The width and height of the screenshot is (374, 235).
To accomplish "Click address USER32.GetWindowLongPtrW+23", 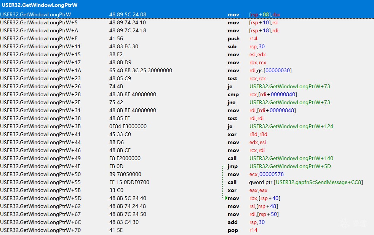I will coord(40,78).
